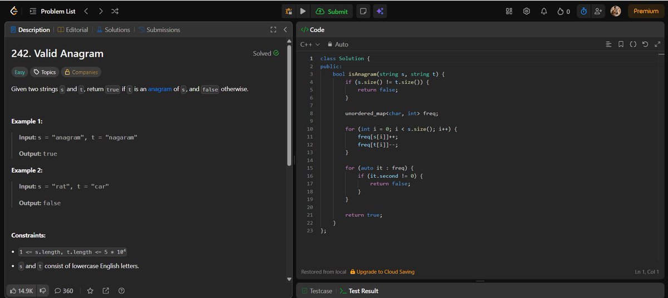Viewport: 668px width, 298px height.
Task: Open the help question mark icon
Action: click(121, 291)
